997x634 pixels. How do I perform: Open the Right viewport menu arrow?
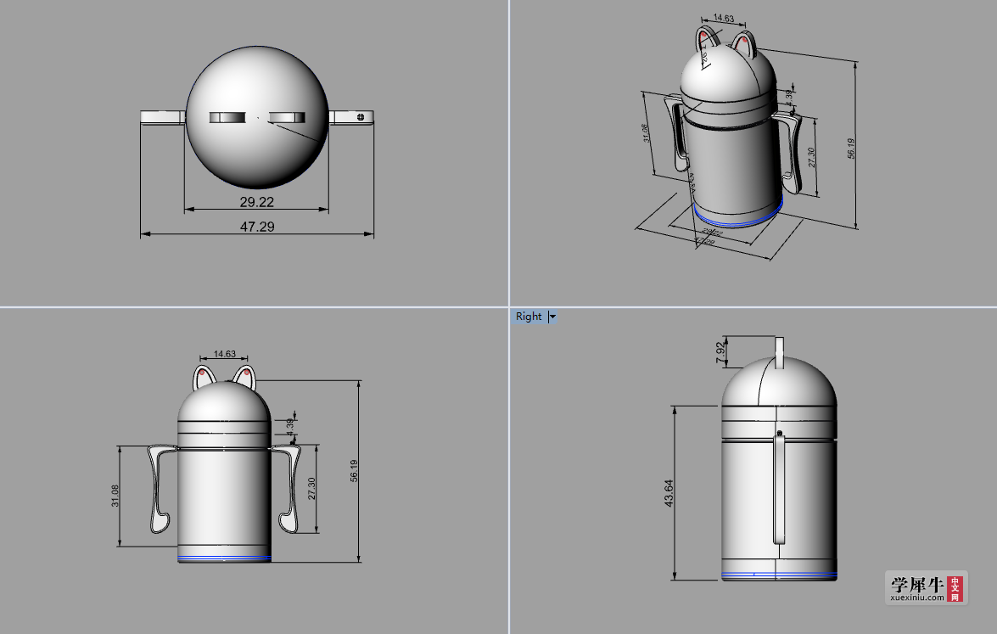tap(552, 317)
